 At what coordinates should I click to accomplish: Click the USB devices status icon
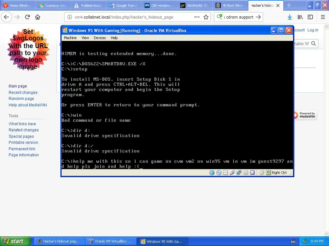pos(232,173)
